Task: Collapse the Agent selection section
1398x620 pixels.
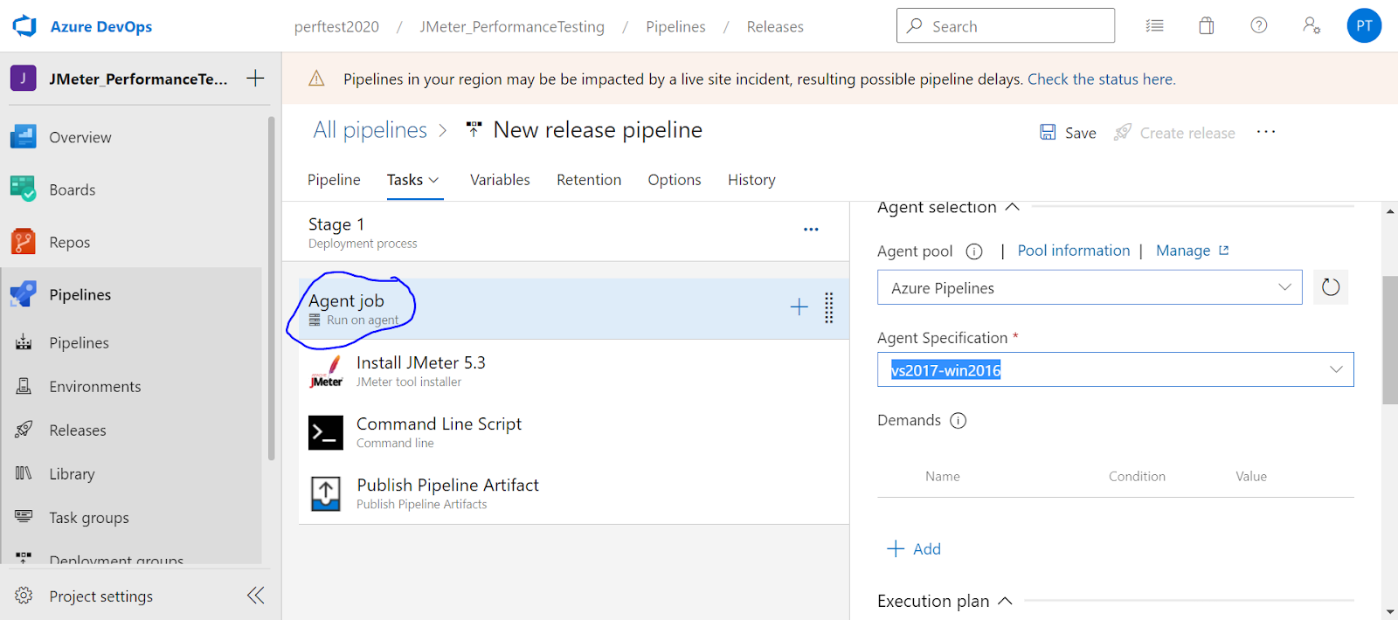Action: pos(1013,207)
